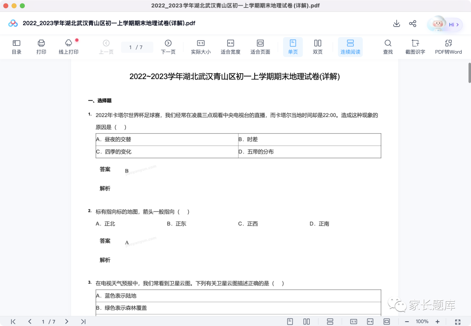
Task: Set view to 实际大小 actual size
Action: 201,47
